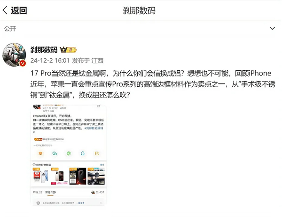The width and height of the screenshot is (282, 219).
Task: Dismiss the comment firewall notice X
Action: pyautogui.click(x=101, y=203)
